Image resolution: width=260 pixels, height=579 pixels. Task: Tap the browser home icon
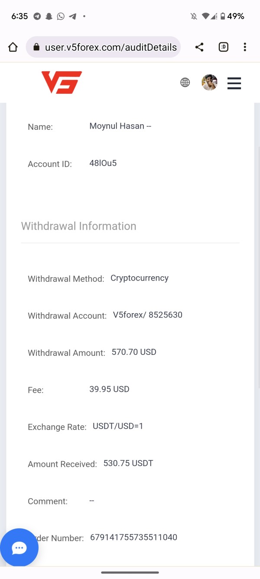coord(13,47)
